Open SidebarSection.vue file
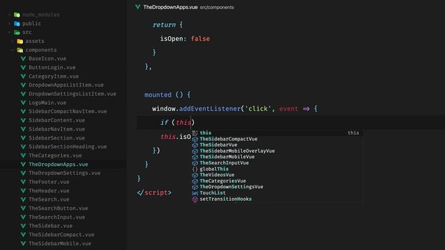The height and width of the screenshot is (250, 445). click(56, 138)
